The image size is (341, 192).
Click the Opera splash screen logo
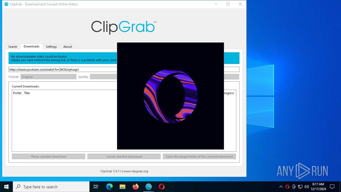click(x=170, y=96)
